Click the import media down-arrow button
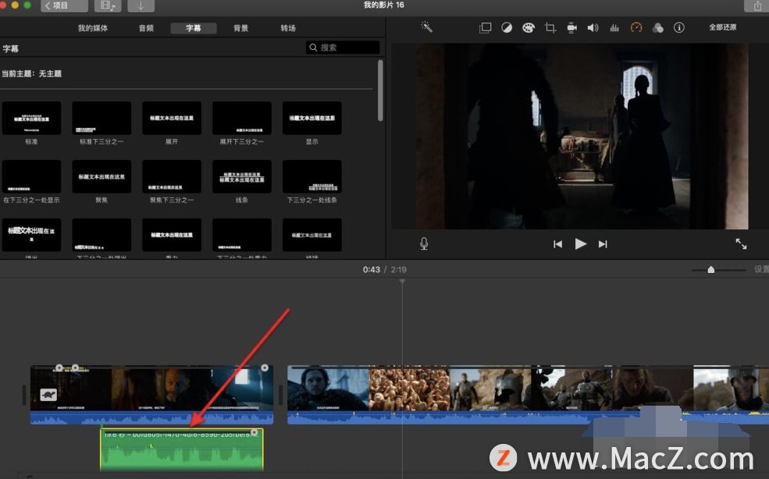The height and width of the screenshot is (479, 769). [141, 6]
